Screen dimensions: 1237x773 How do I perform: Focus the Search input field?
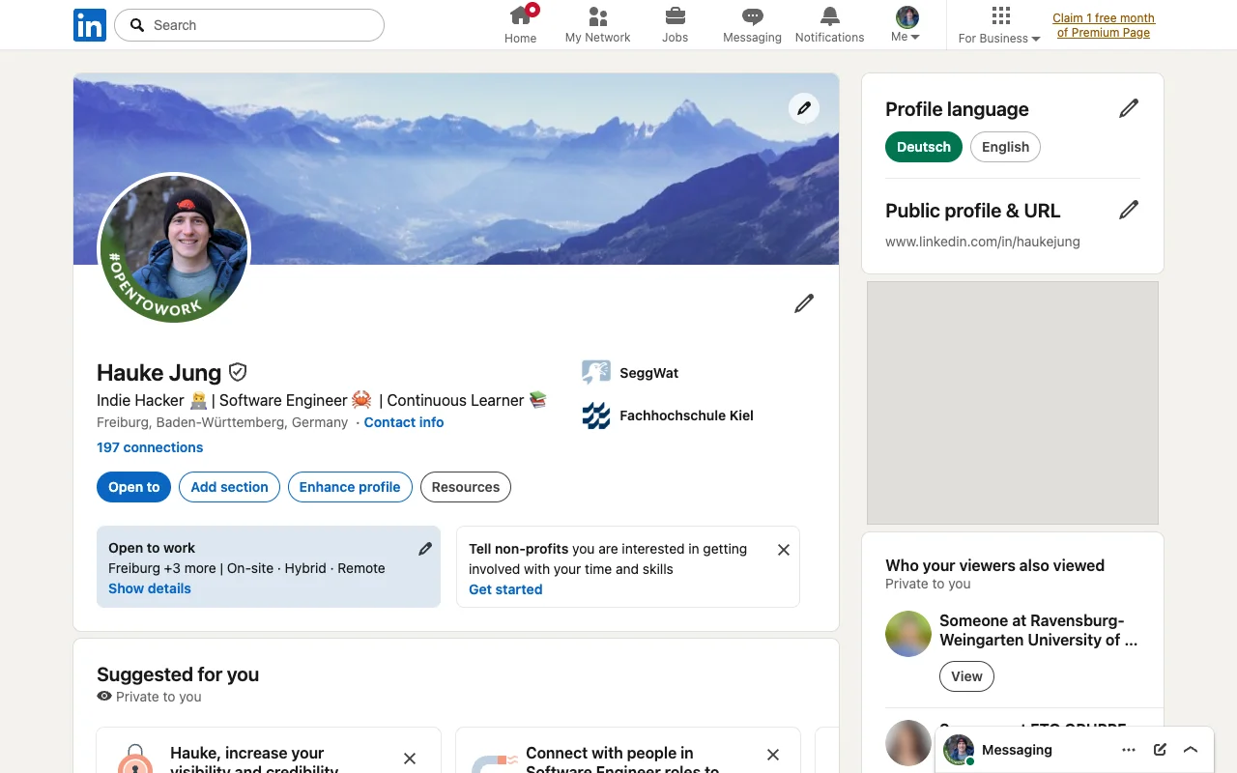249,25
